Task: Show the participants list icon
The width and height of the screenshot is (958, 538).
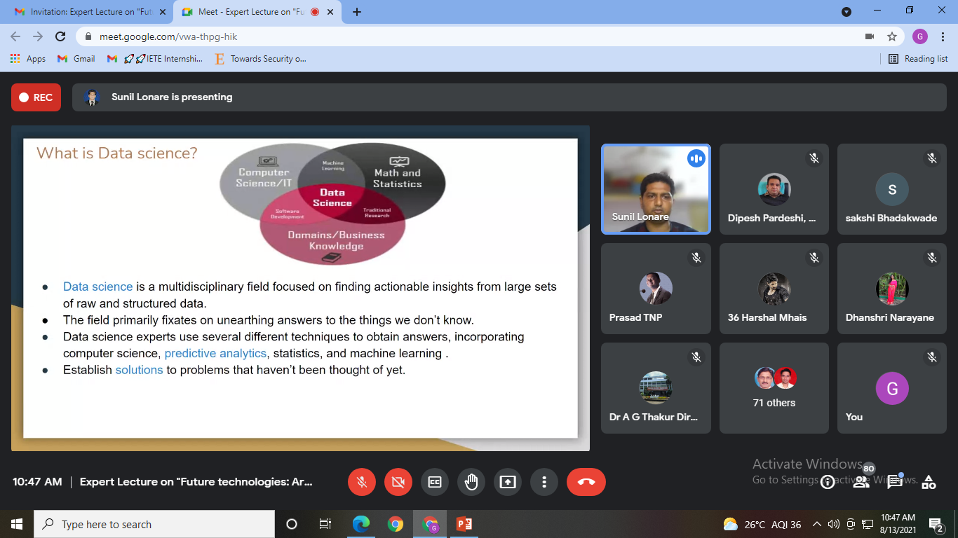Action: point(861,482)
